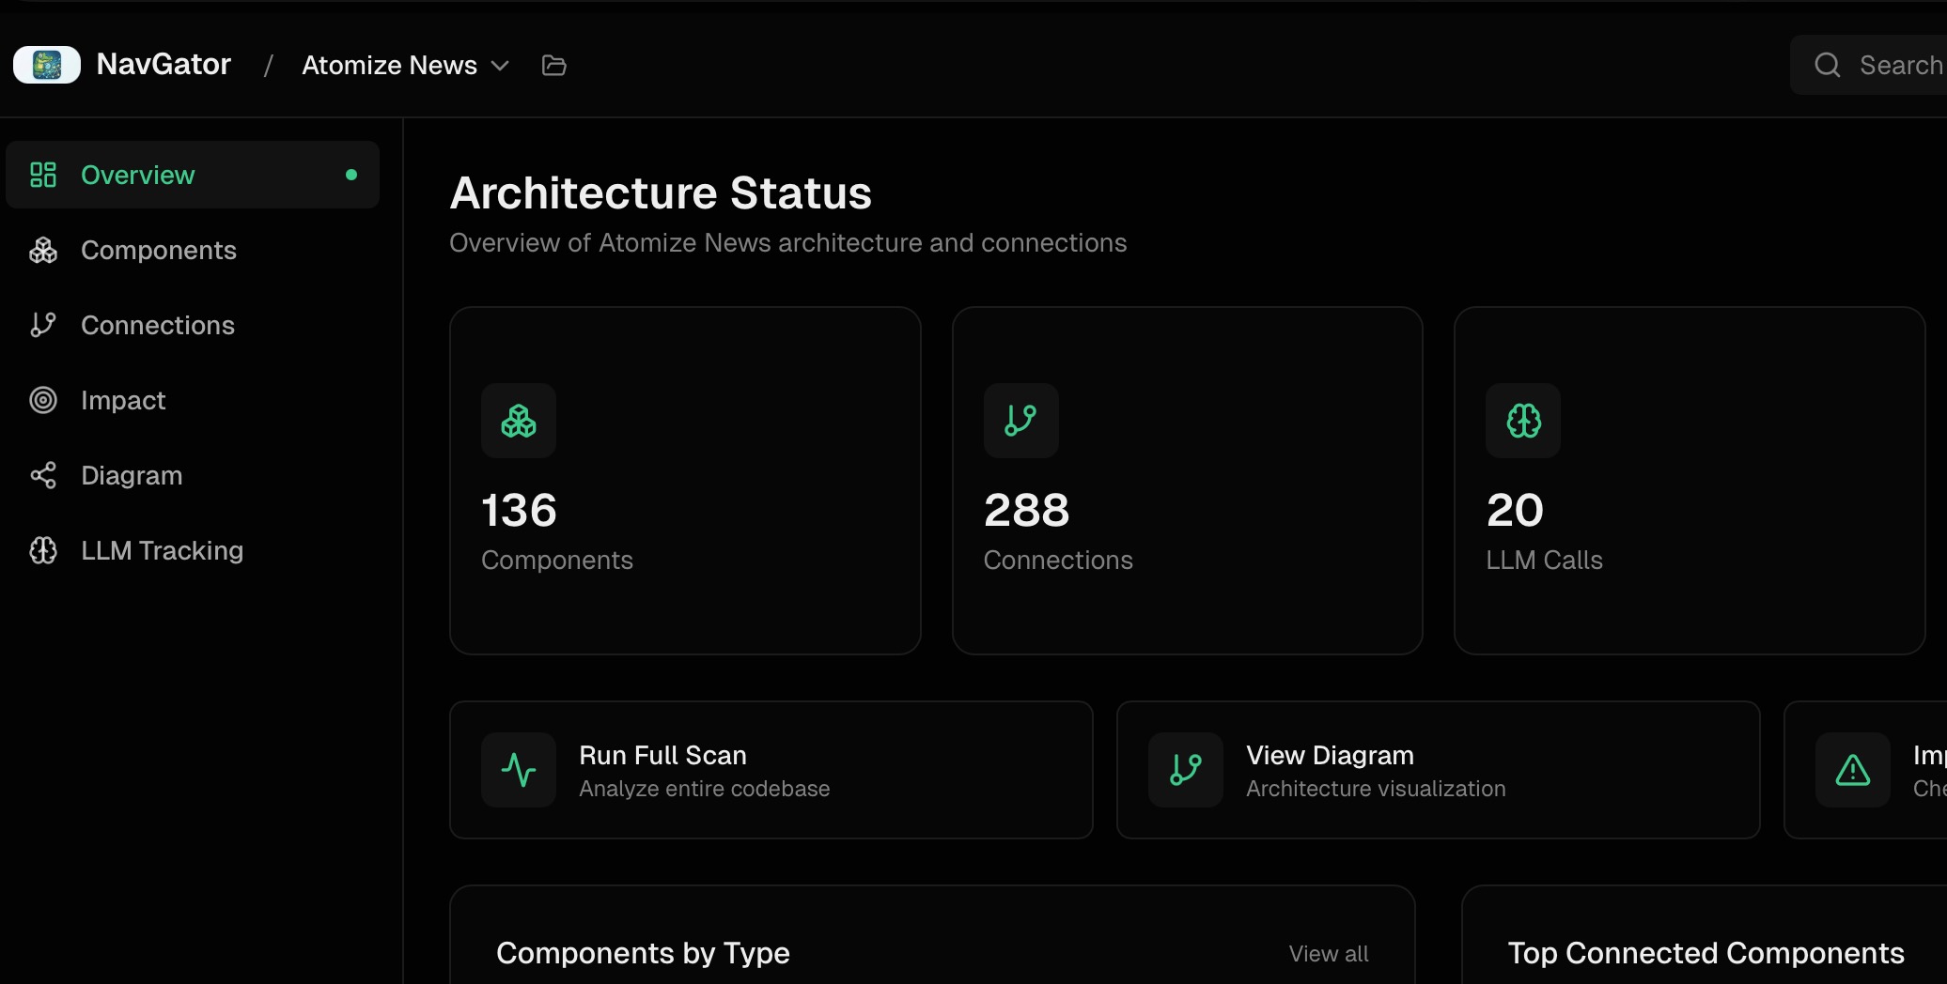1947x984 pixels.
Task: Click View all in Components by Type
Action: [1328, 953]
